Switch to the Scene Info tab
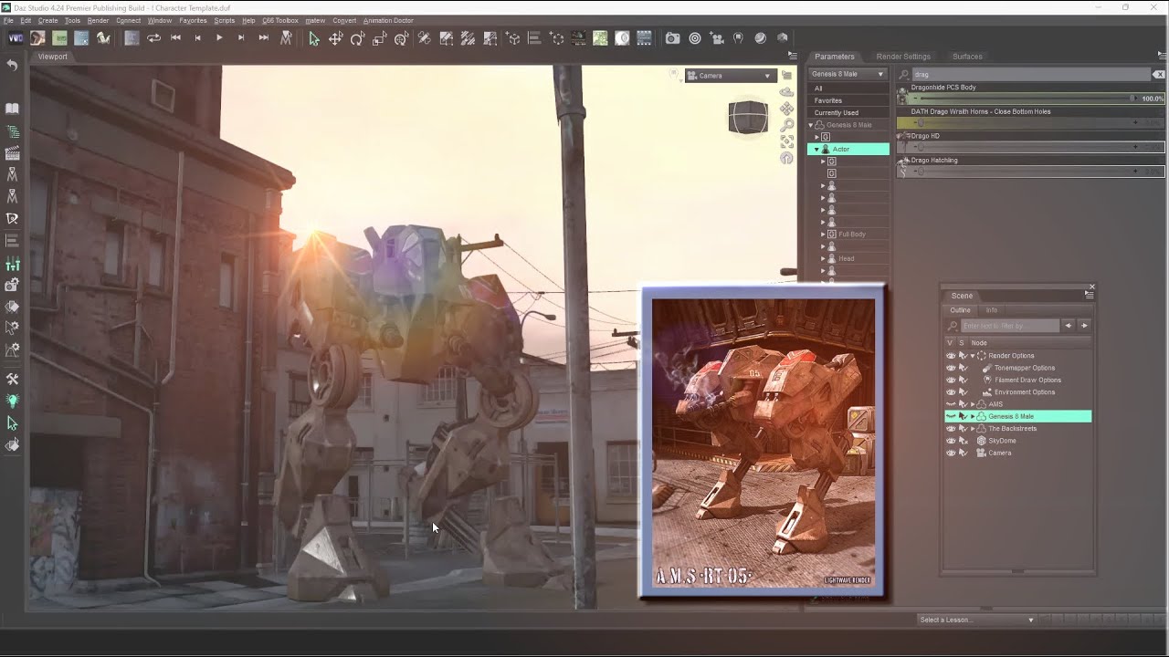 coord(992,310)
